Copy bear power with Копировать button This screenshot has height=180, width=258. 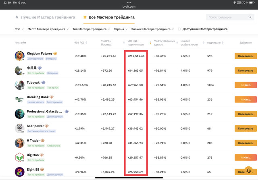click(246, 128)
